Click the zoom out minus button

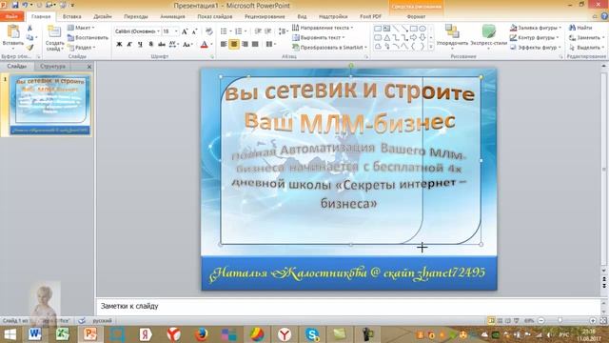tap(540, 321)
